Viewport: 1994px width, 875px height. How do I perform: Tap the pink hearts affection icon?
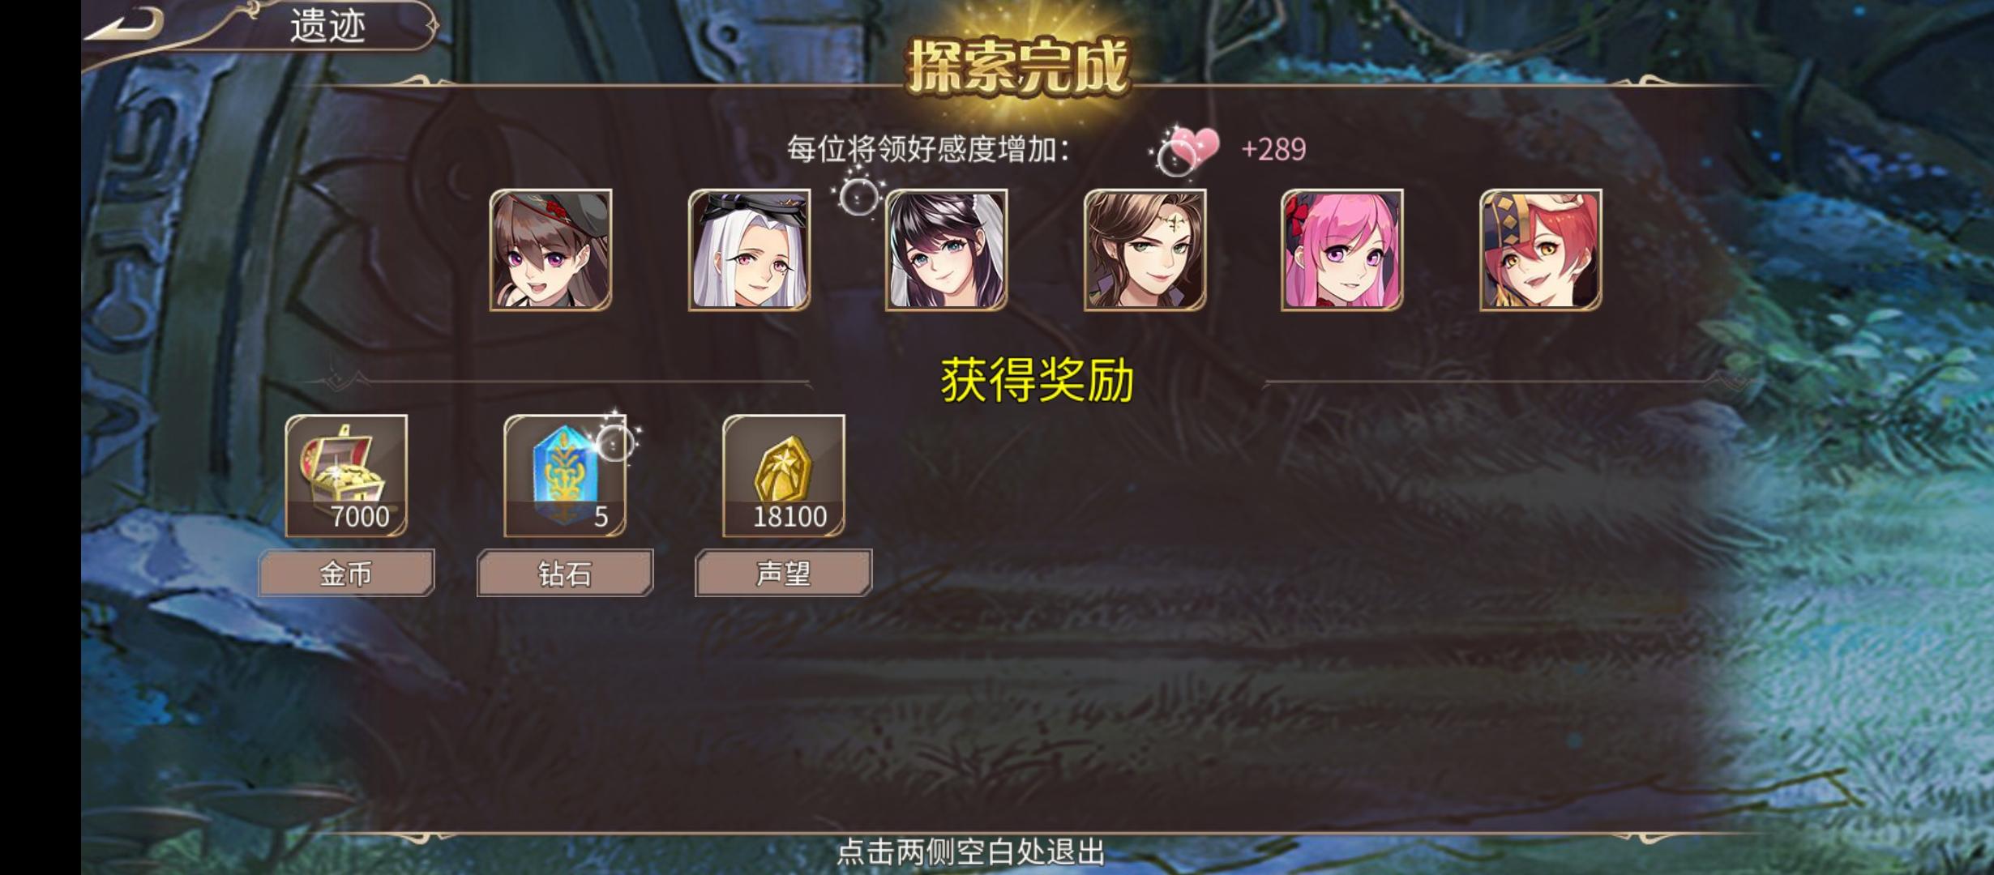1189,149
